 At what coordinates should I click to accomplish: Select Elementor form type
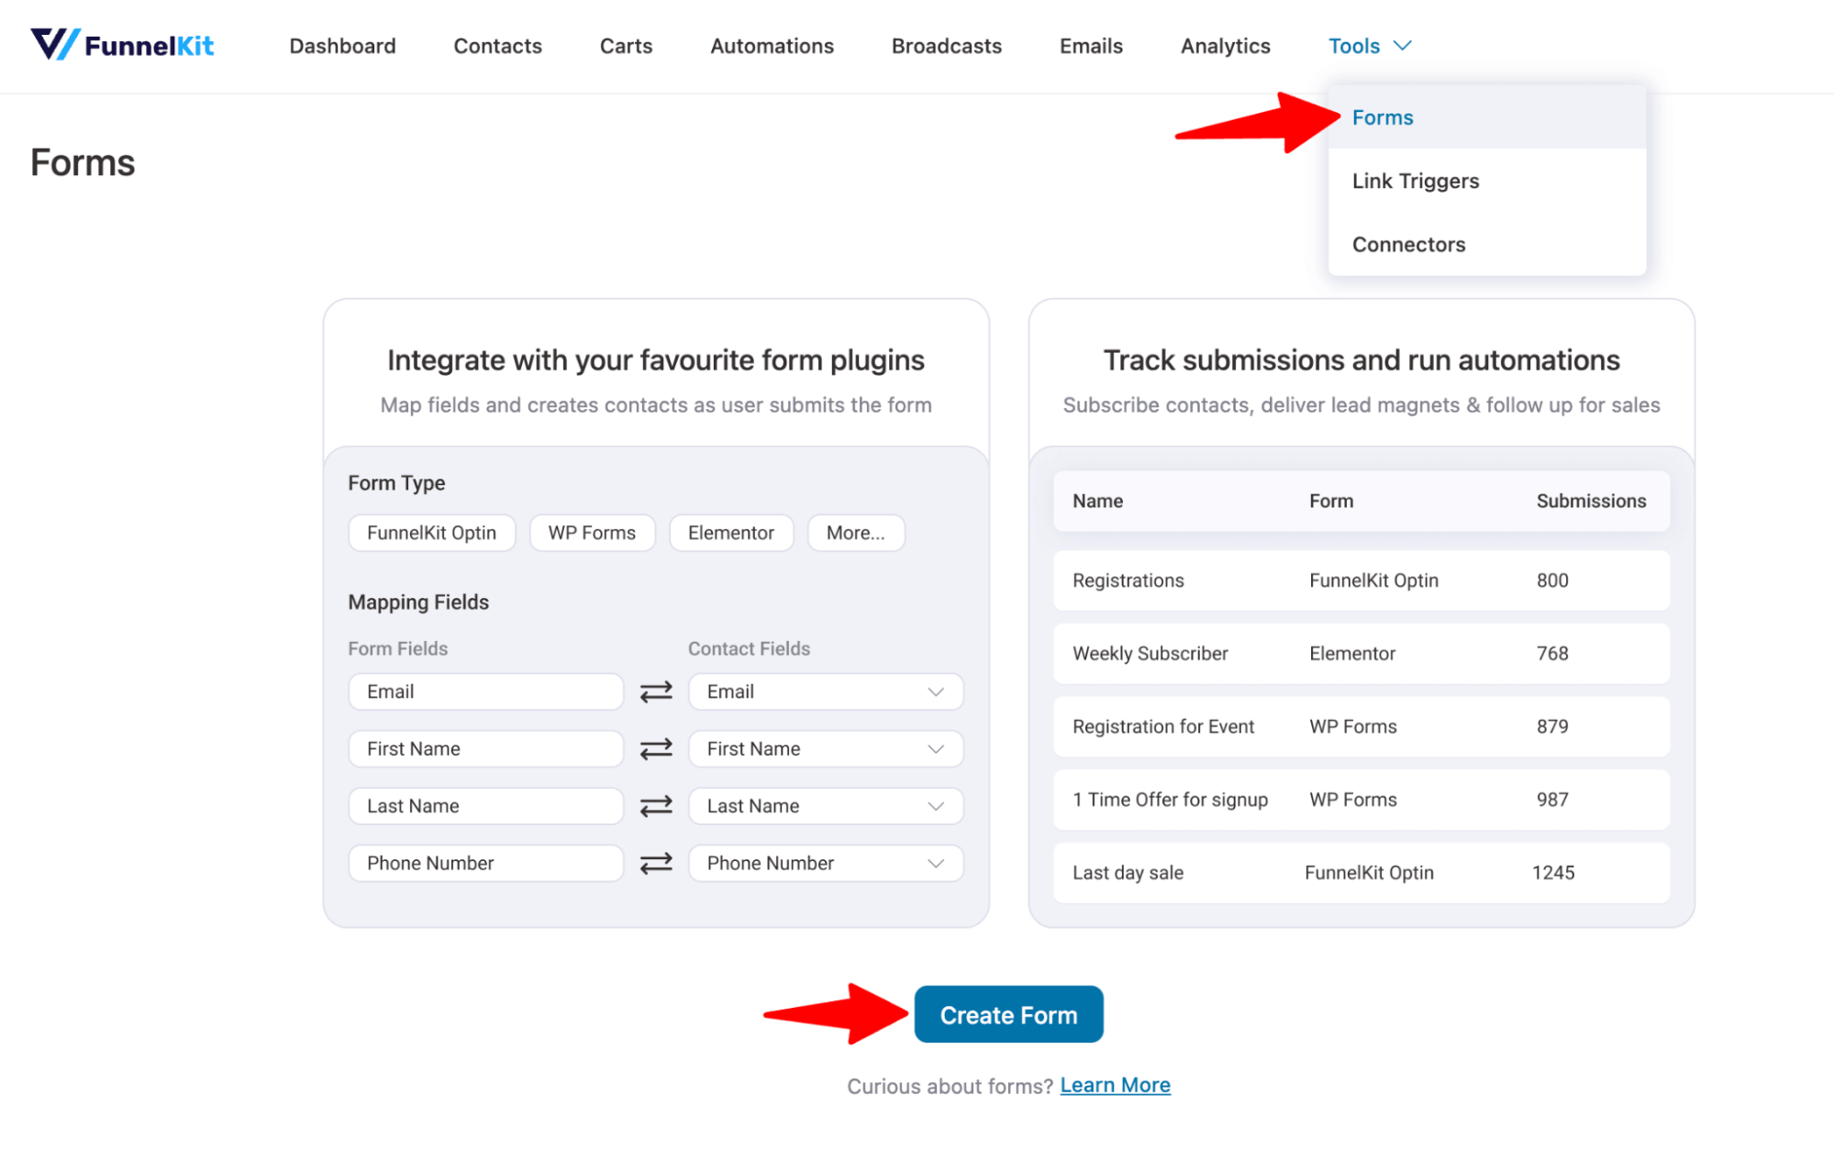pyautogui.click(x=731, y=533)
